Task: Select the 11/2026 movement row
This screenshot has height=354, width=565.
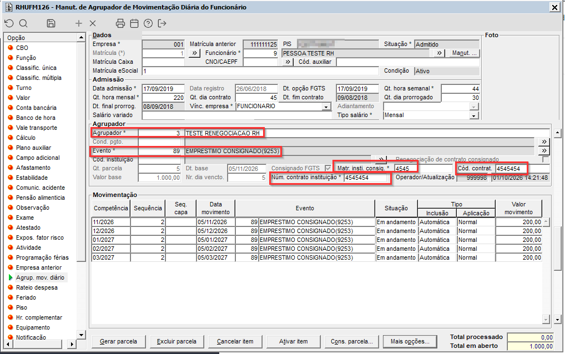Action: (x=317, y=222)
